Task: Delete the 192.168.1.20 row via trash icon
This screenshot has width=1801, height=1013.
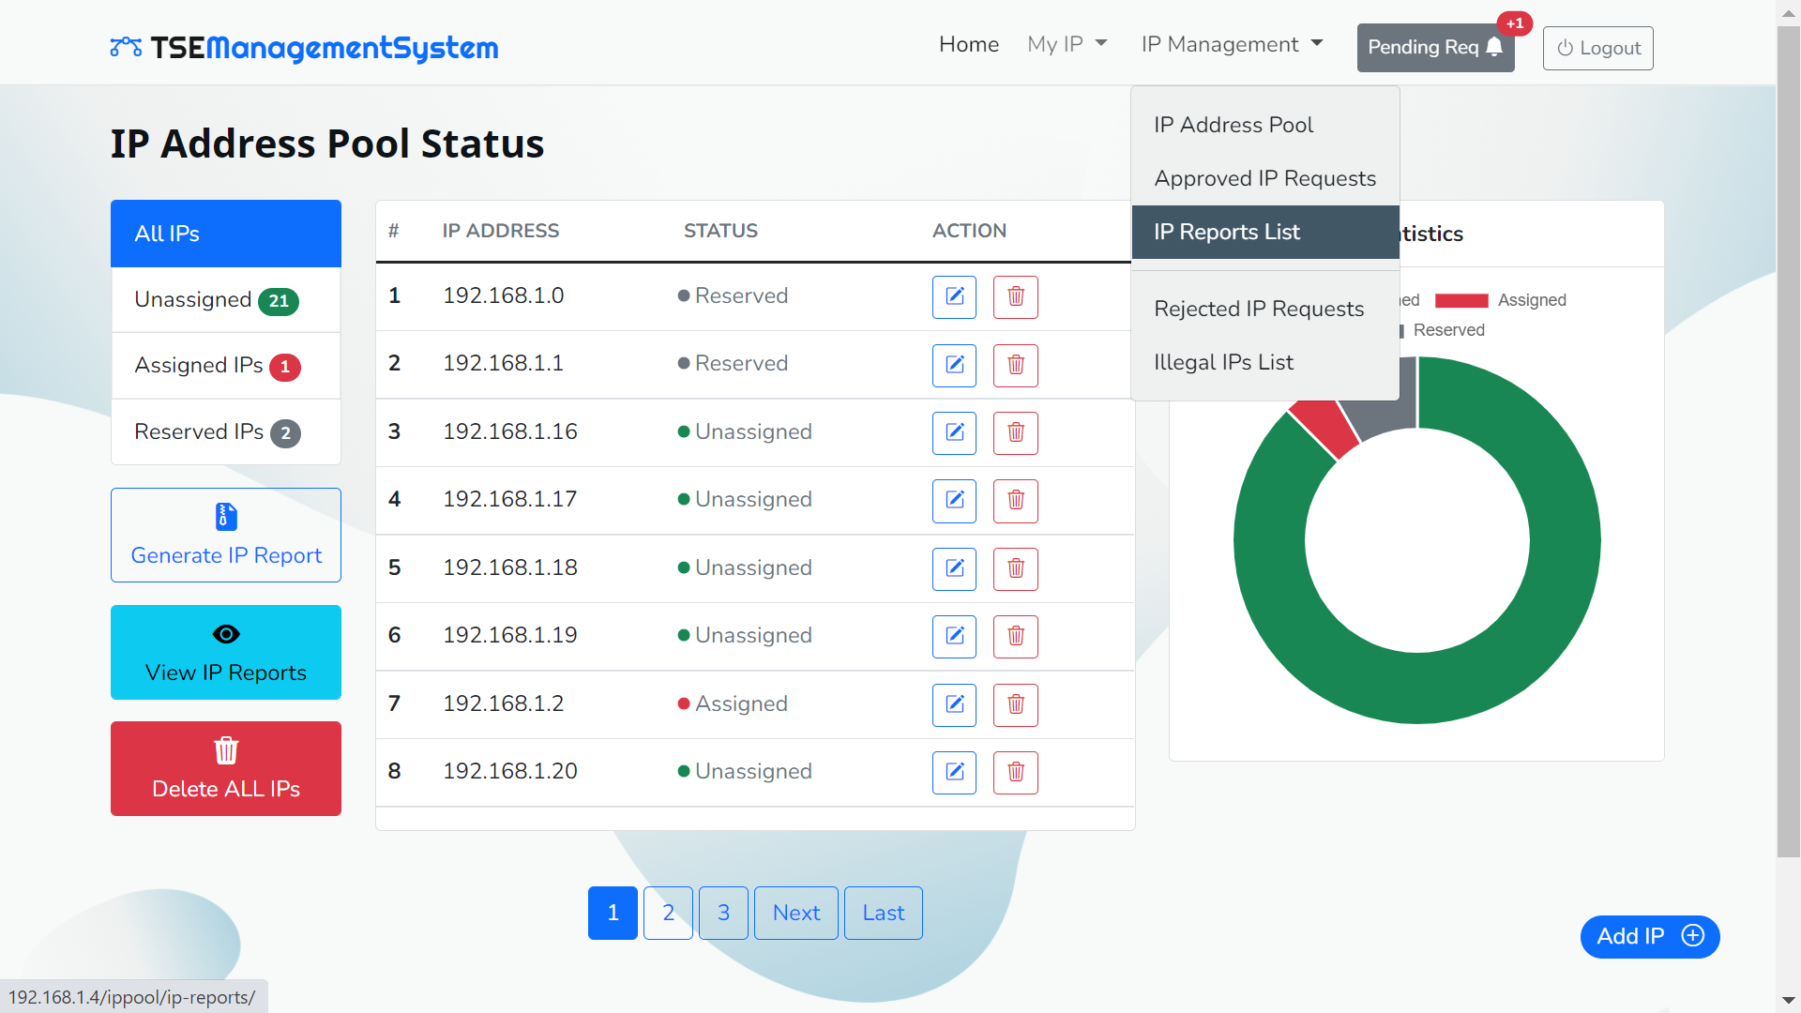Action: pos(1015,772)
